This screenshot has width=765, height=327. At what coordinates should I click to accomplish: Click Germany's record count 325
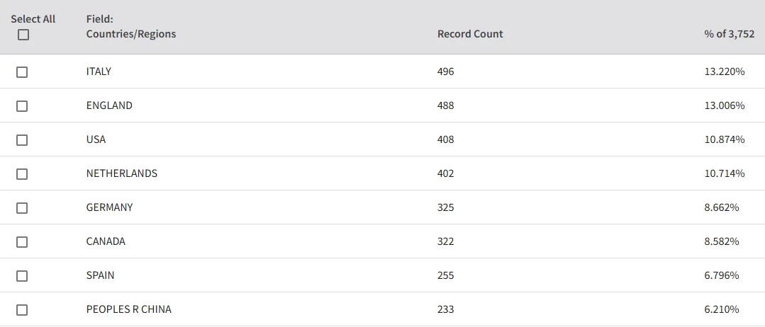pyautogui.click(x=445, y=207)
